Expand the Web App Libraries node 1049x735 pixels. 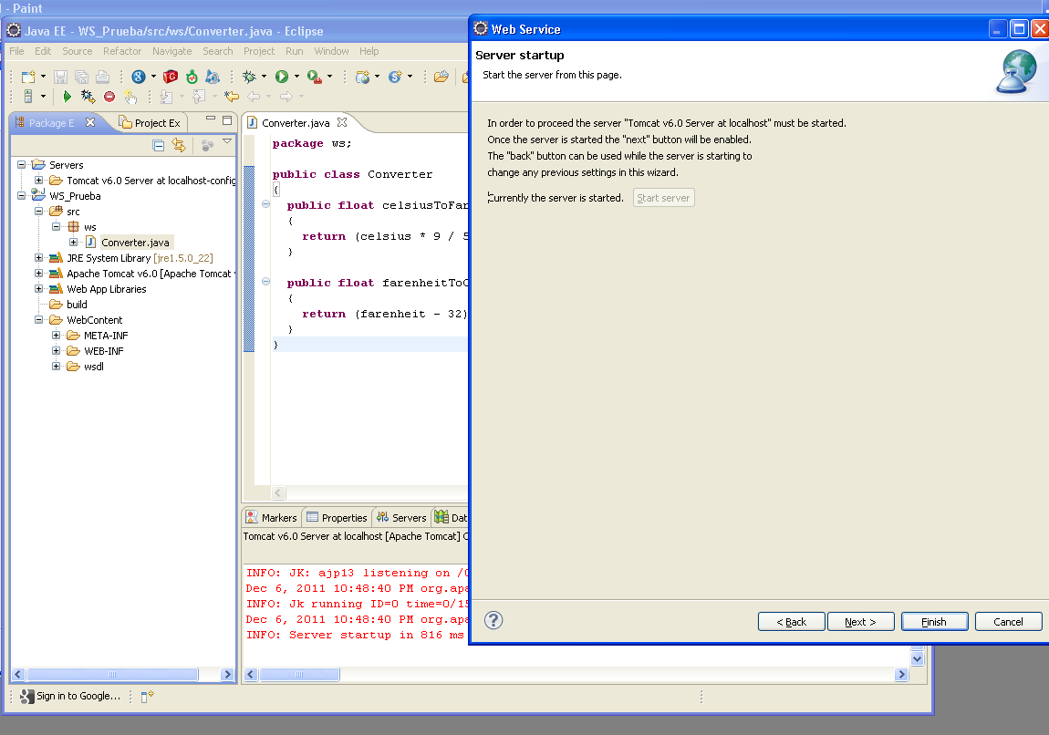[39, 289]
